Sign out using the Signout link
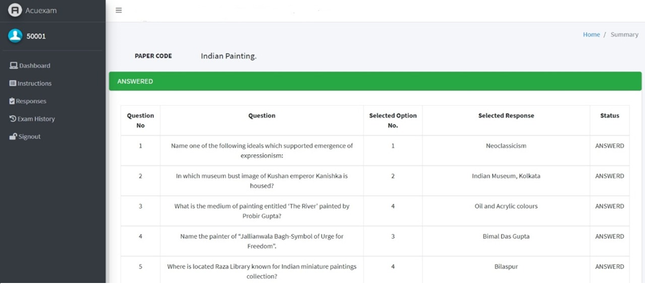 (x=30, y=137)
